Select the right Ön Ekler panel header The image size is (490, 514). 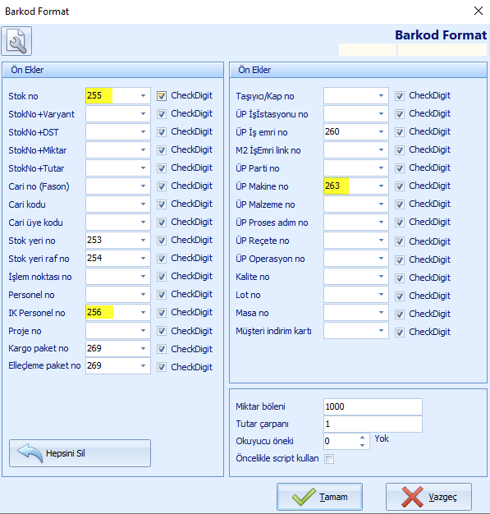coord(358,70)
